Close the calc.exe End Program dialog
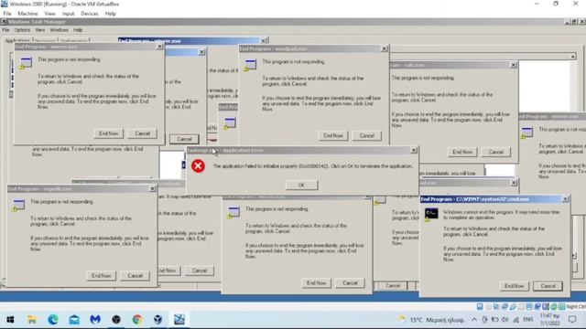Viewport: 586px width, 329px height. tap(514, 65)
